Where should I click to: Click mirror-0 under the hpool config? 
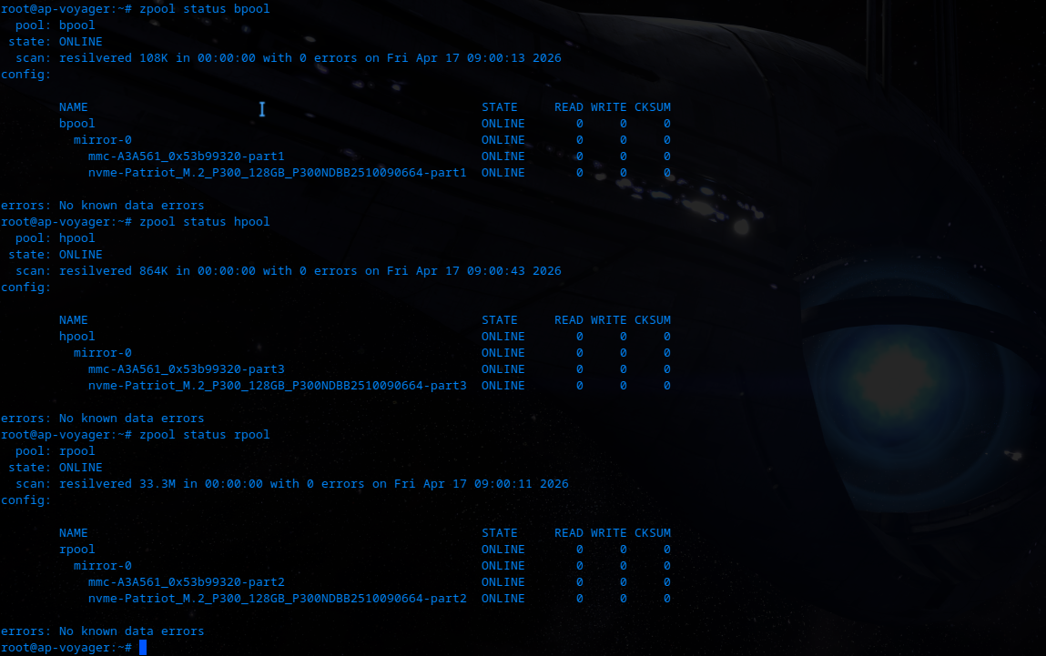pyautogui.click(x=102, y=353)
